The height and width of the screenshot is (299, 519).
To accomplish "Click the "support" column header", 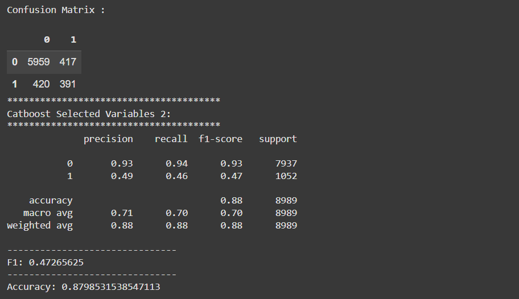I will coord(278,139).
